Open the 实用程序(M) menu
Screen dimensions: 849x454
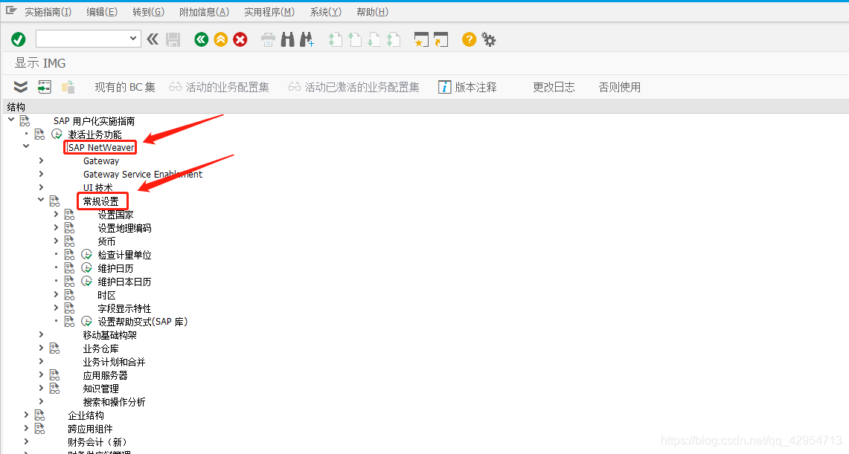click(269, 12)
